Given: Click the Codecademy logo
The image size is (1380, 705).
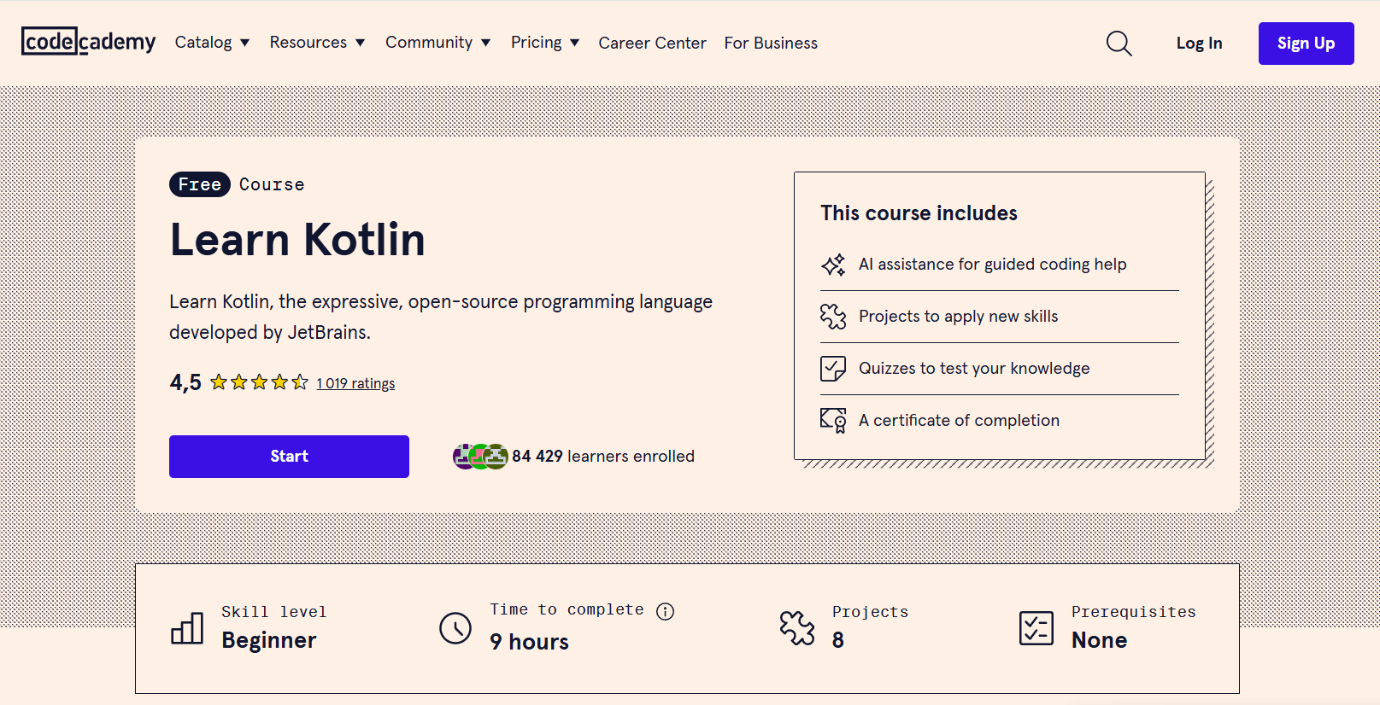Looking at the screenshot, I should pyautogui.click(x=89, y=41).
